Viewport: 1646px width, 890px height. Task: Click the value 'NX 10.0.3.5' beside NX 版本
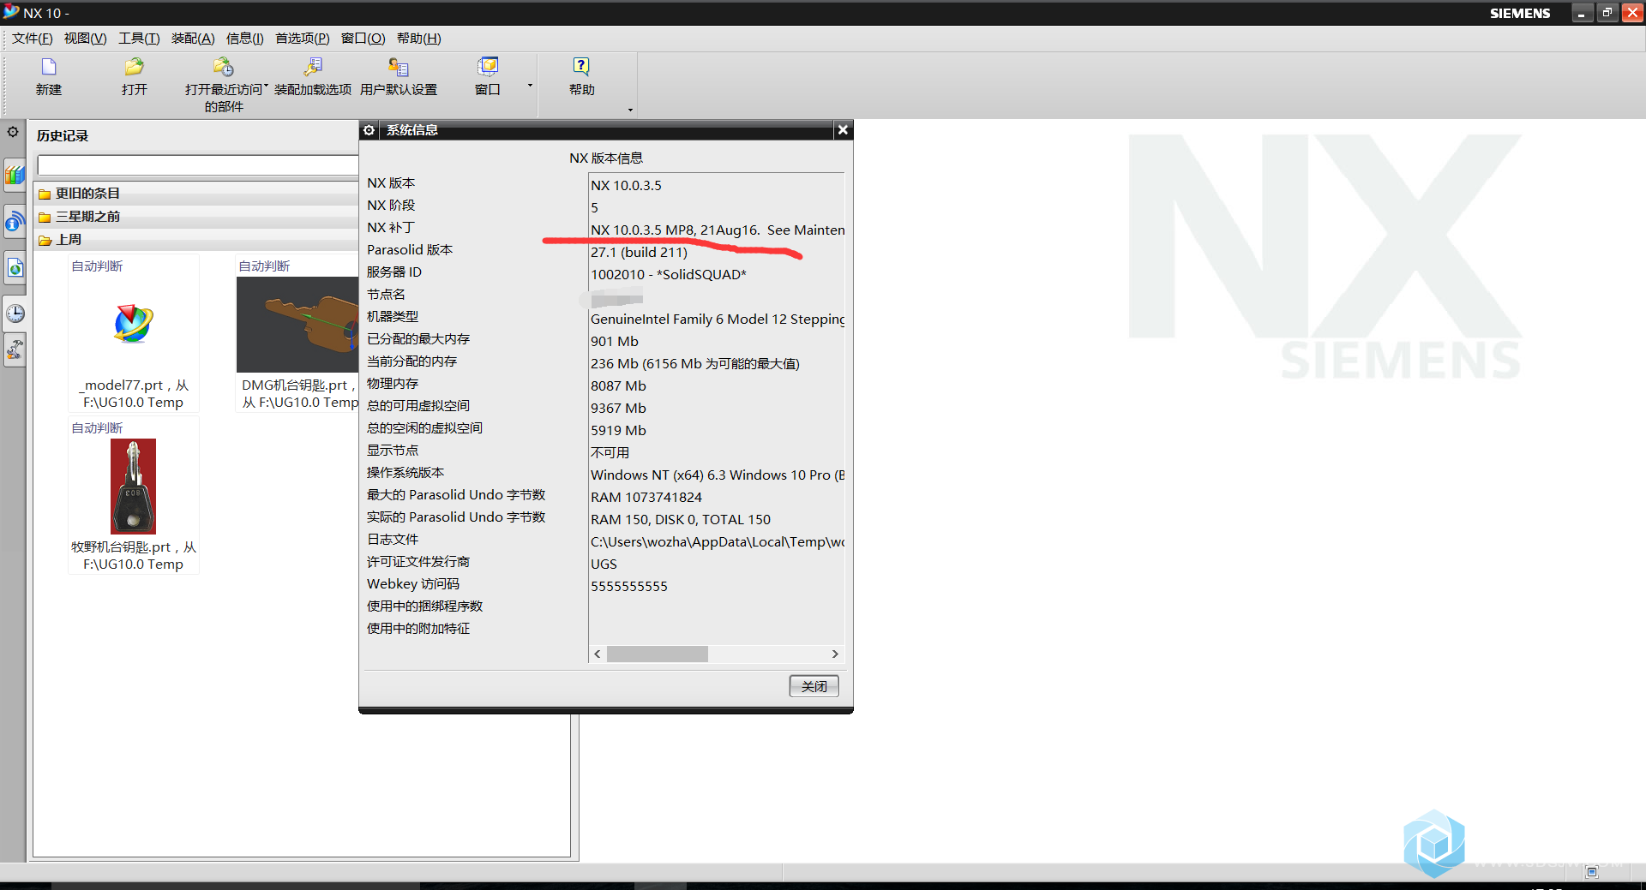(x=626, y=186)
